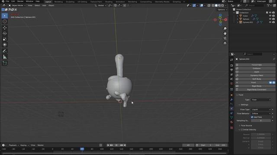
Task: Activate the Cursor tool
Action: click(x=5, y=22)
